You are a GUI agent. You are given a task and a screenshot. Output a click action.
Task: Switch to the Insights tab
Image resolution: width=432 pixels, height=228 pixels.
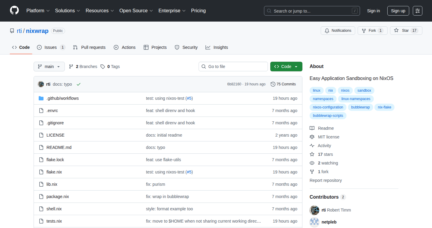pyautogui.click(x=217, y=47)
